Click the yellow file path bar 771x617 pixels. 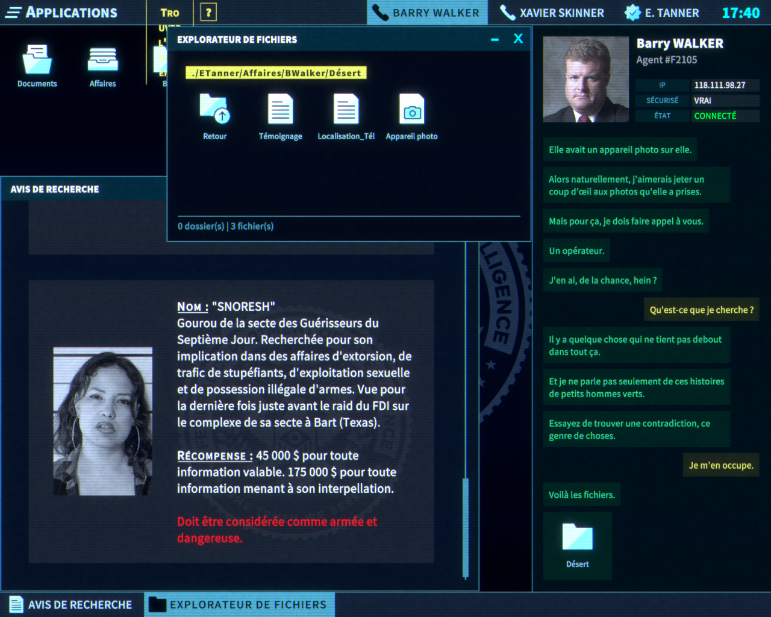[276, 72]
